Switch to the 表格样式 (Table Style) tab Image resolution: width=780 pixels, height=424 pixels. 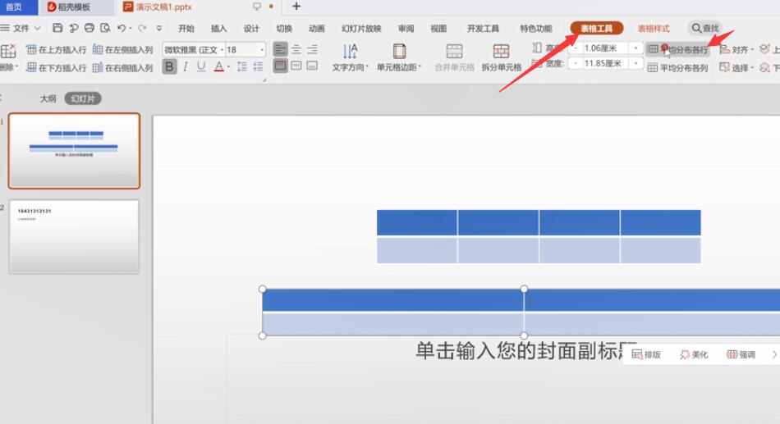(x=654, y=29)
